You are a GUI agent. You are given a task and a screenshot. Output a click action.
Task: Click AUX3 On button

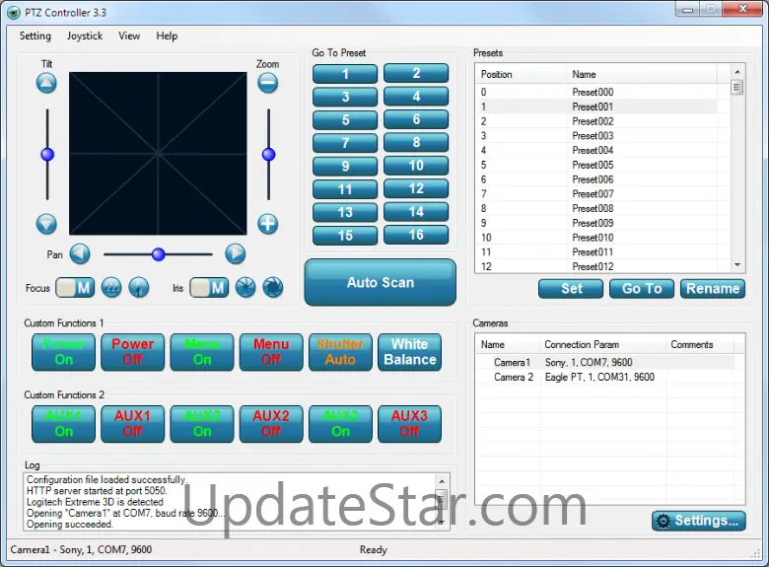pos(340,424)
